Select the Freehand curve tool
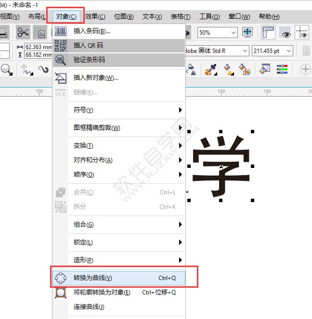The width and height of the screenshot is (312, 319). (27, 69)
